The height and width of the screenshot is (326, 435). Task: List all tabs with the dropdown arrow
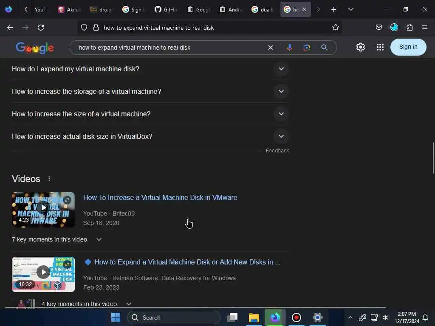click(x=350, y=9)
